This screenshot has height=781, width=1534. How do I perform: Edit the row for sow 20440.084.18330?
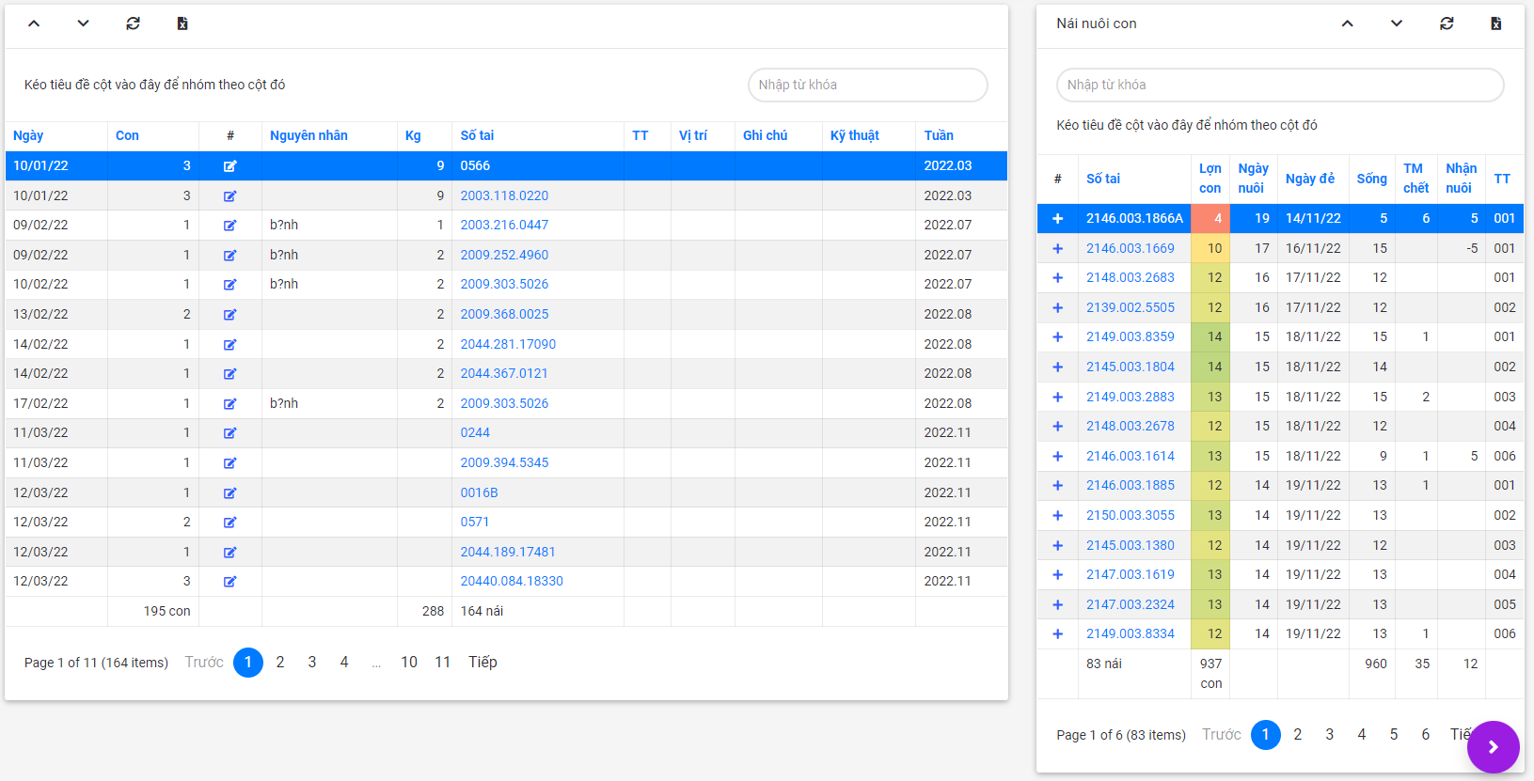tap(229, 582)
